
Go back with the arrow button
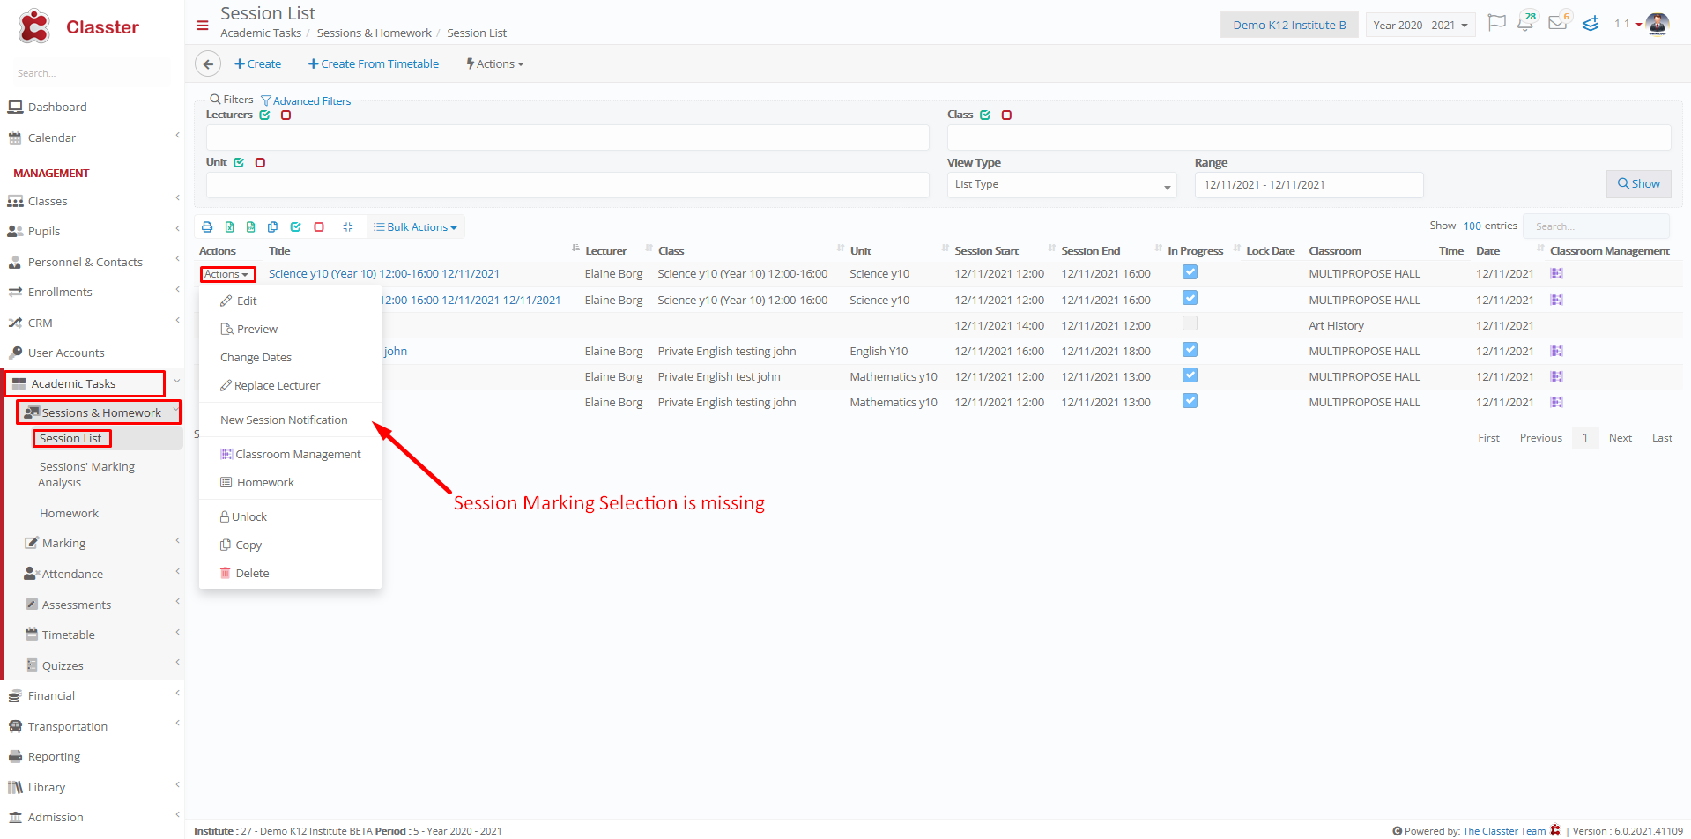coord(207,63)
